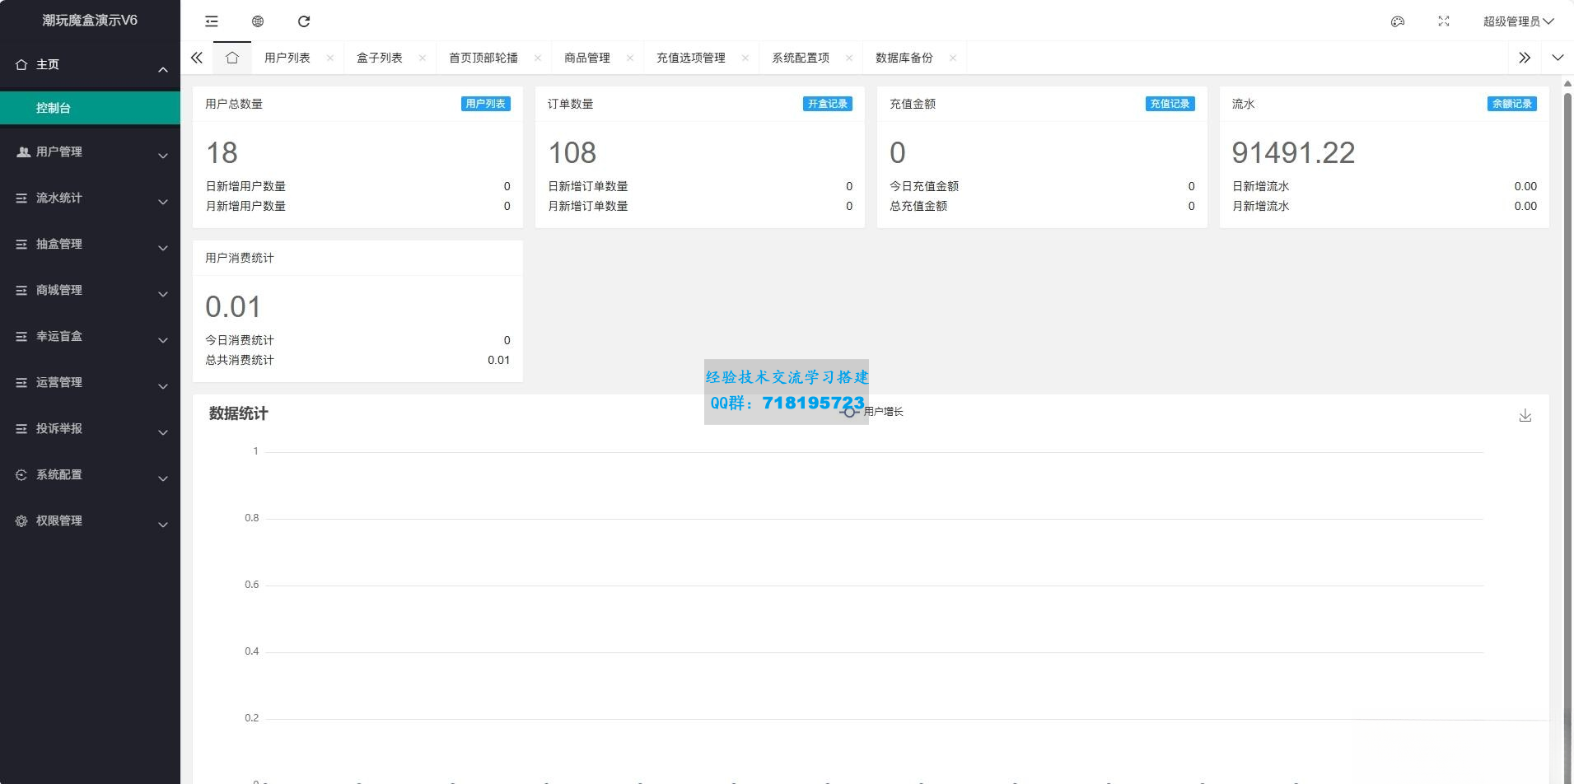Image resolution: width=1574 pixels, height=784 pixels.
Task: Close the 数据库备份 tab
Action: [953, 58]
